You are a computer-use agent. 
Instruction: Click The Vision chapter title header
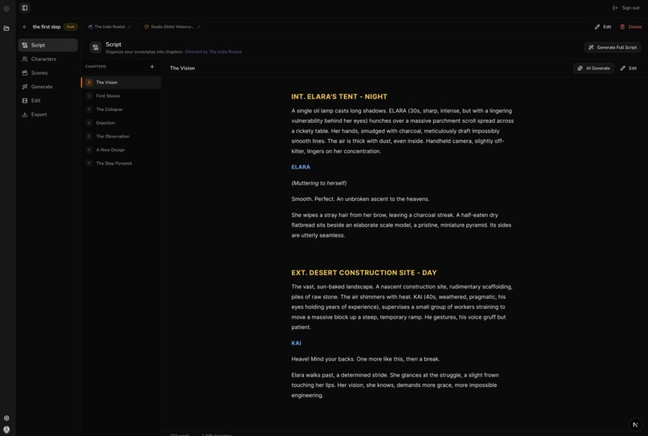[x=183, y=68]
